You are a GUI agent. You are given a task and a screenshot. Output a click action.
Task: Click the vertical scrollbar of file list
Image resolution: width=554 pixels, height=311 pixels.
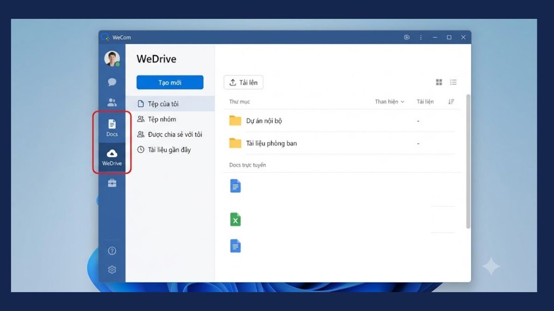[x=468, y=161]
